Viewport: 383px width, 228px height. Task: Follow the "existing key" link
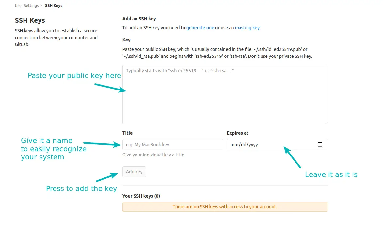point(247,28)
